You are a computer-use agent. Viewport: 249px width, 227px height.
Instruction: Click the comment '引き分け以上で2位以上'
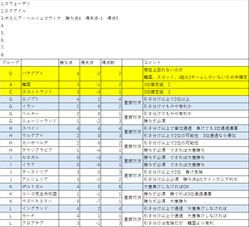pyautogui.click(x=196, y=99)
